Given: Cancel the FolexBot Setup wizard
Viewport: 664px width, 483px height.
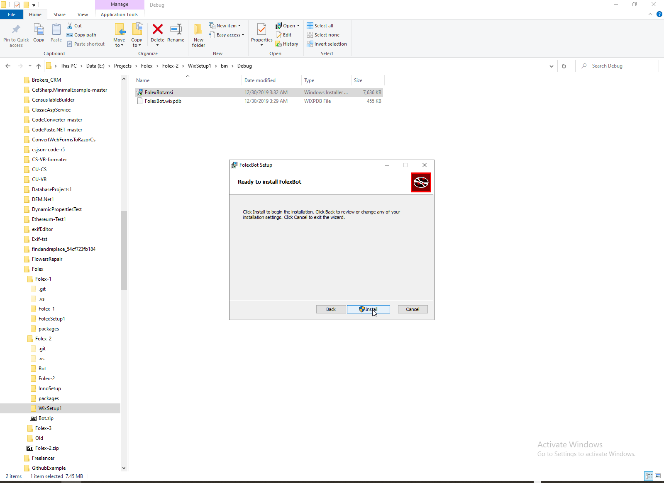Looking at the screenshot, I should point(413,309).
